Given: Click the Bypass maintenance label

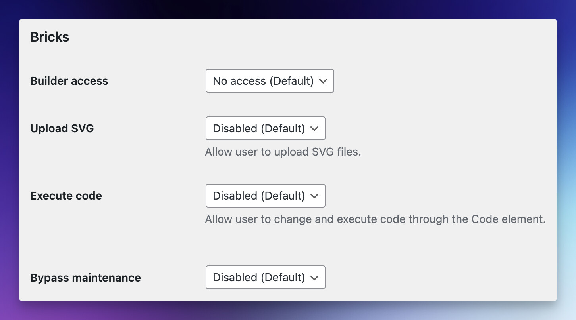Looking at the screenshot, I should point(85,278).
